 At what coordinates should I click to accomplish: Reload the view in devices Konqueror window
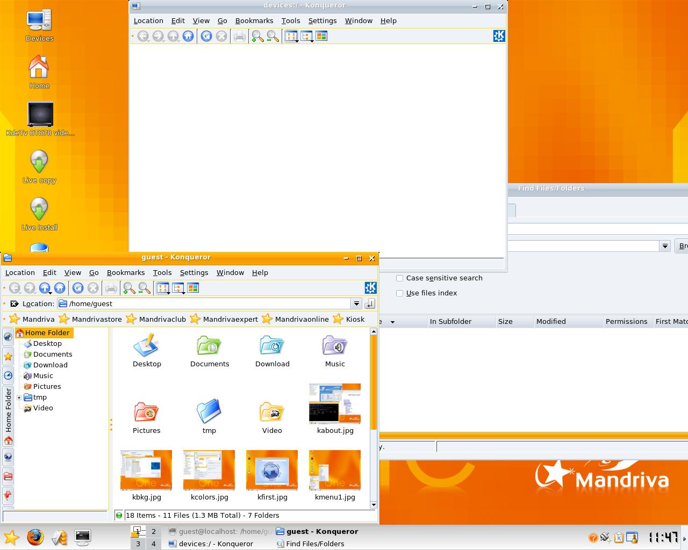point(206,36)
